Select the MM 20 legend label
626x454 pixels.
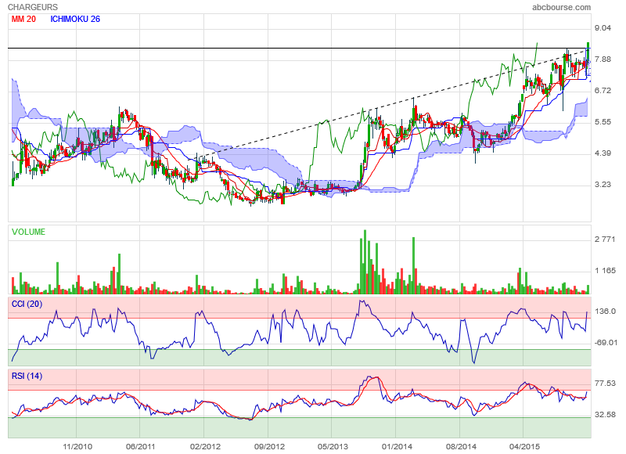(x=23, y=19)
